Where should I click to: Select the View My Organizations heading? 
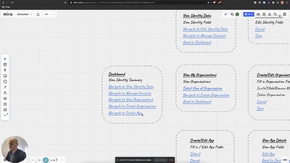pos(200,75)
